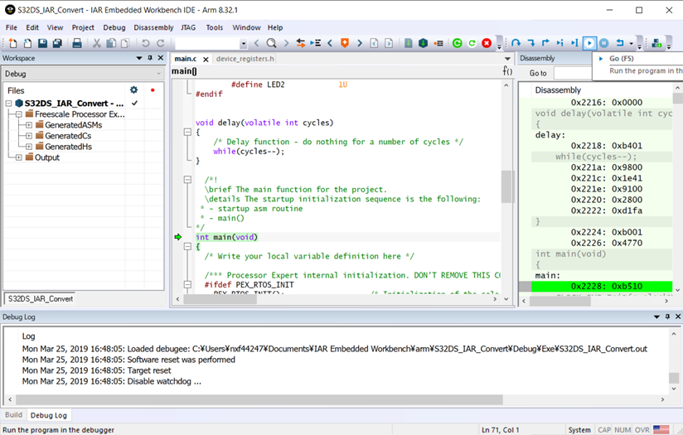Viewport: 683px width, 435px height.
Task: Toggle bookmark with the orange shield icon
Action: (345, 43)
